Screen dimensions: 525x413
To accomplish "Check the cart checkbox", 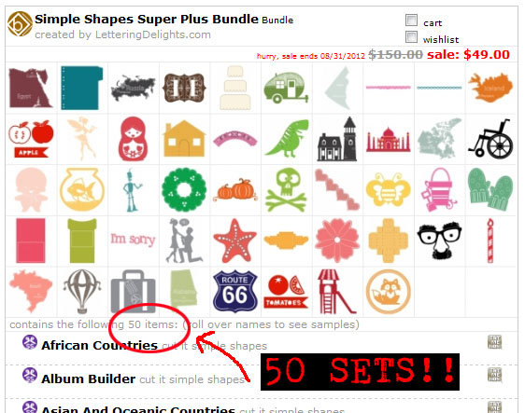I will point(411,21).
